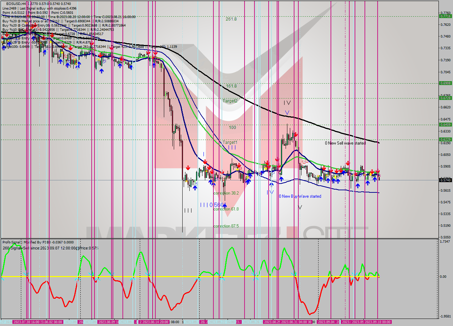This screenshot has width=453, height=326.
Task: Click the Target1 label on the chart
Action: coord(230,142)
